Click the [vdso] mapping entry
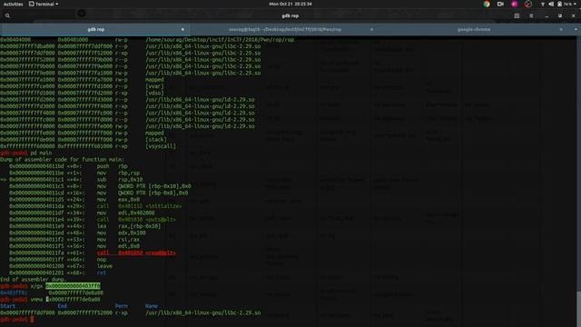 (154, 93)
